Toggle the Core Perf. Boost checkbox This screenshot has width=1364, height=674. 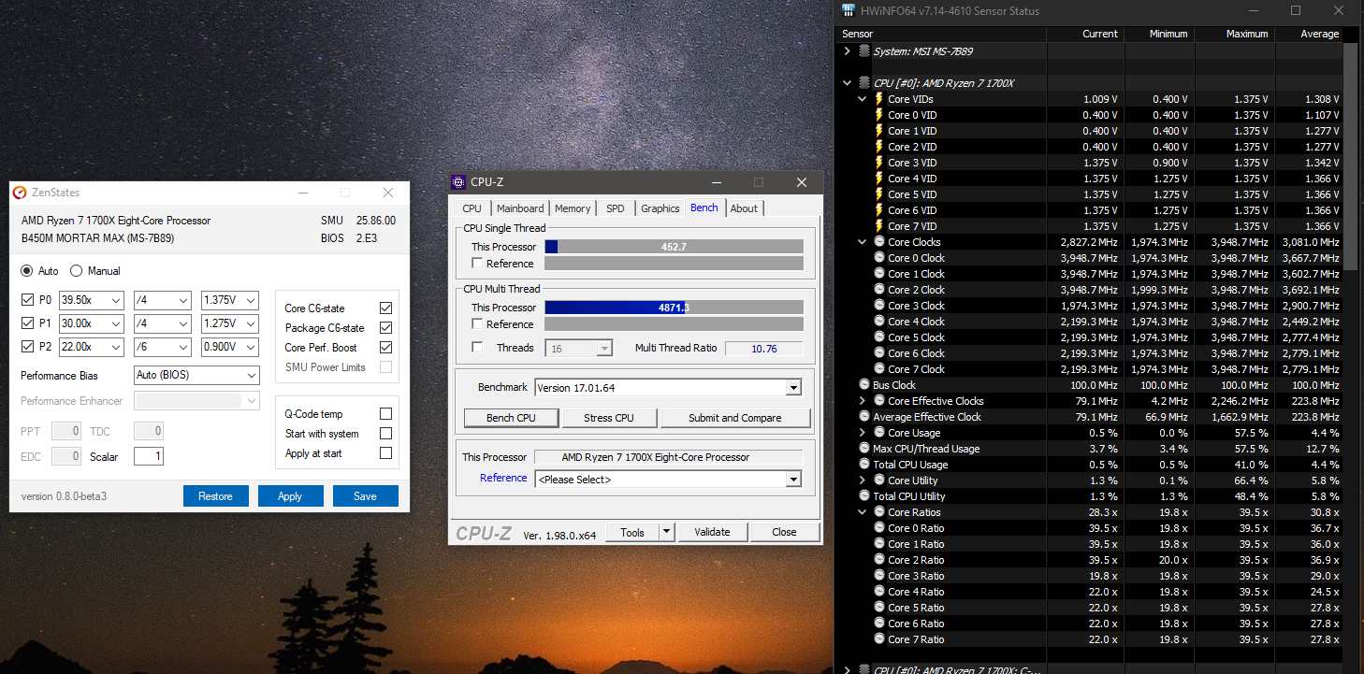pos(385,348)
